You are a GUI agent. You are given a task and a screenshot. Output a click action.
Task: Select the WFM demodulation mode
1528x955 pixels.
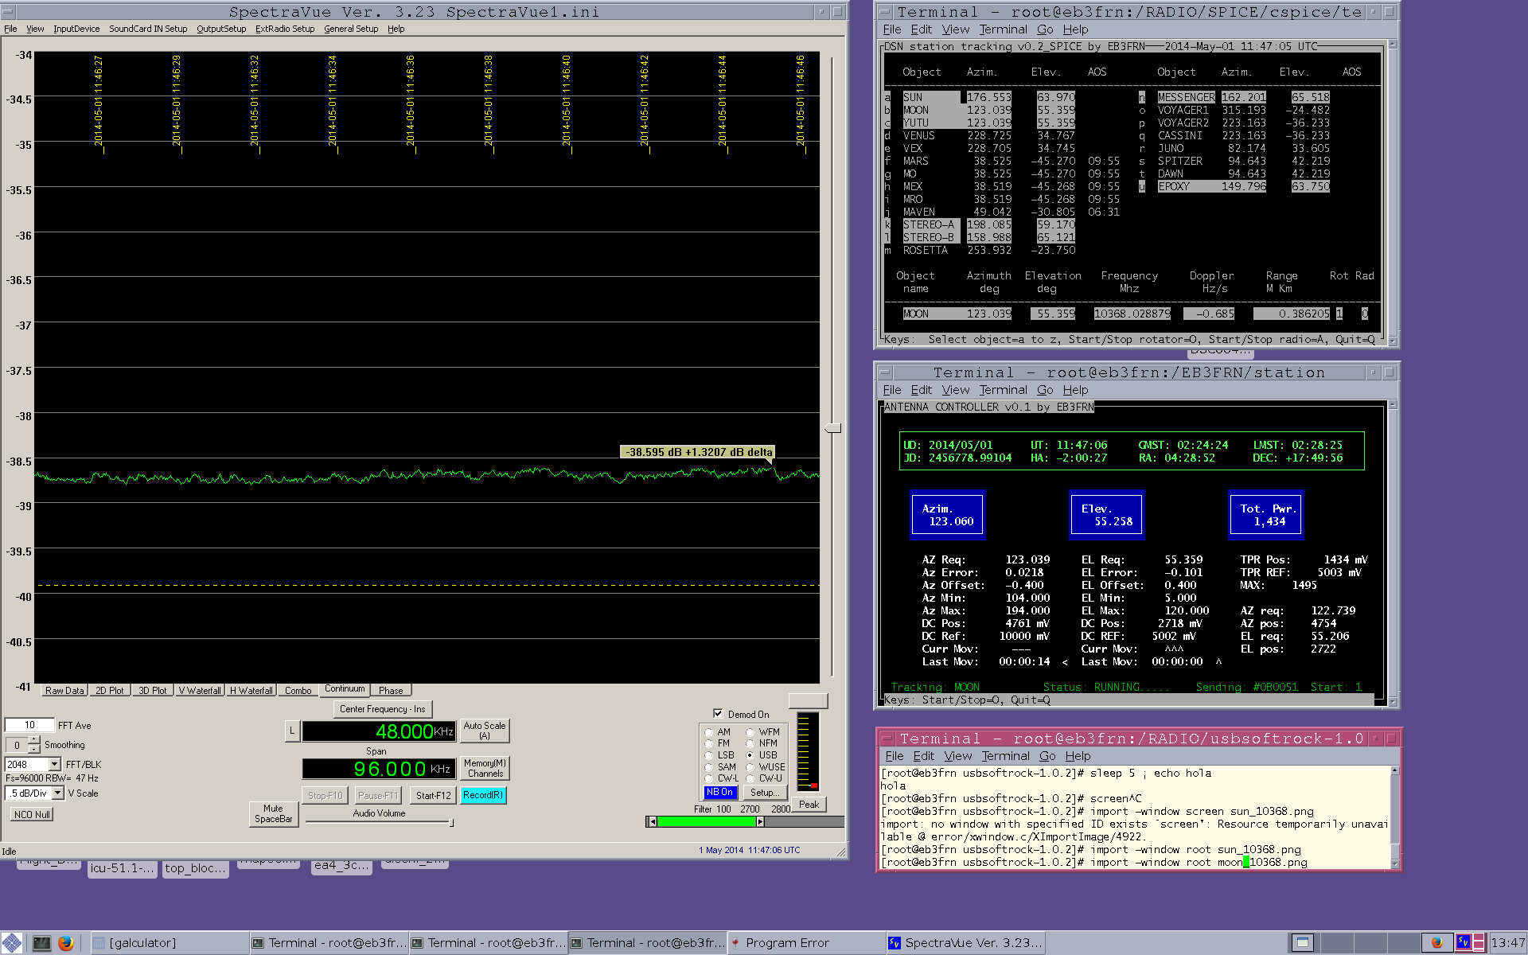point(750,732)
